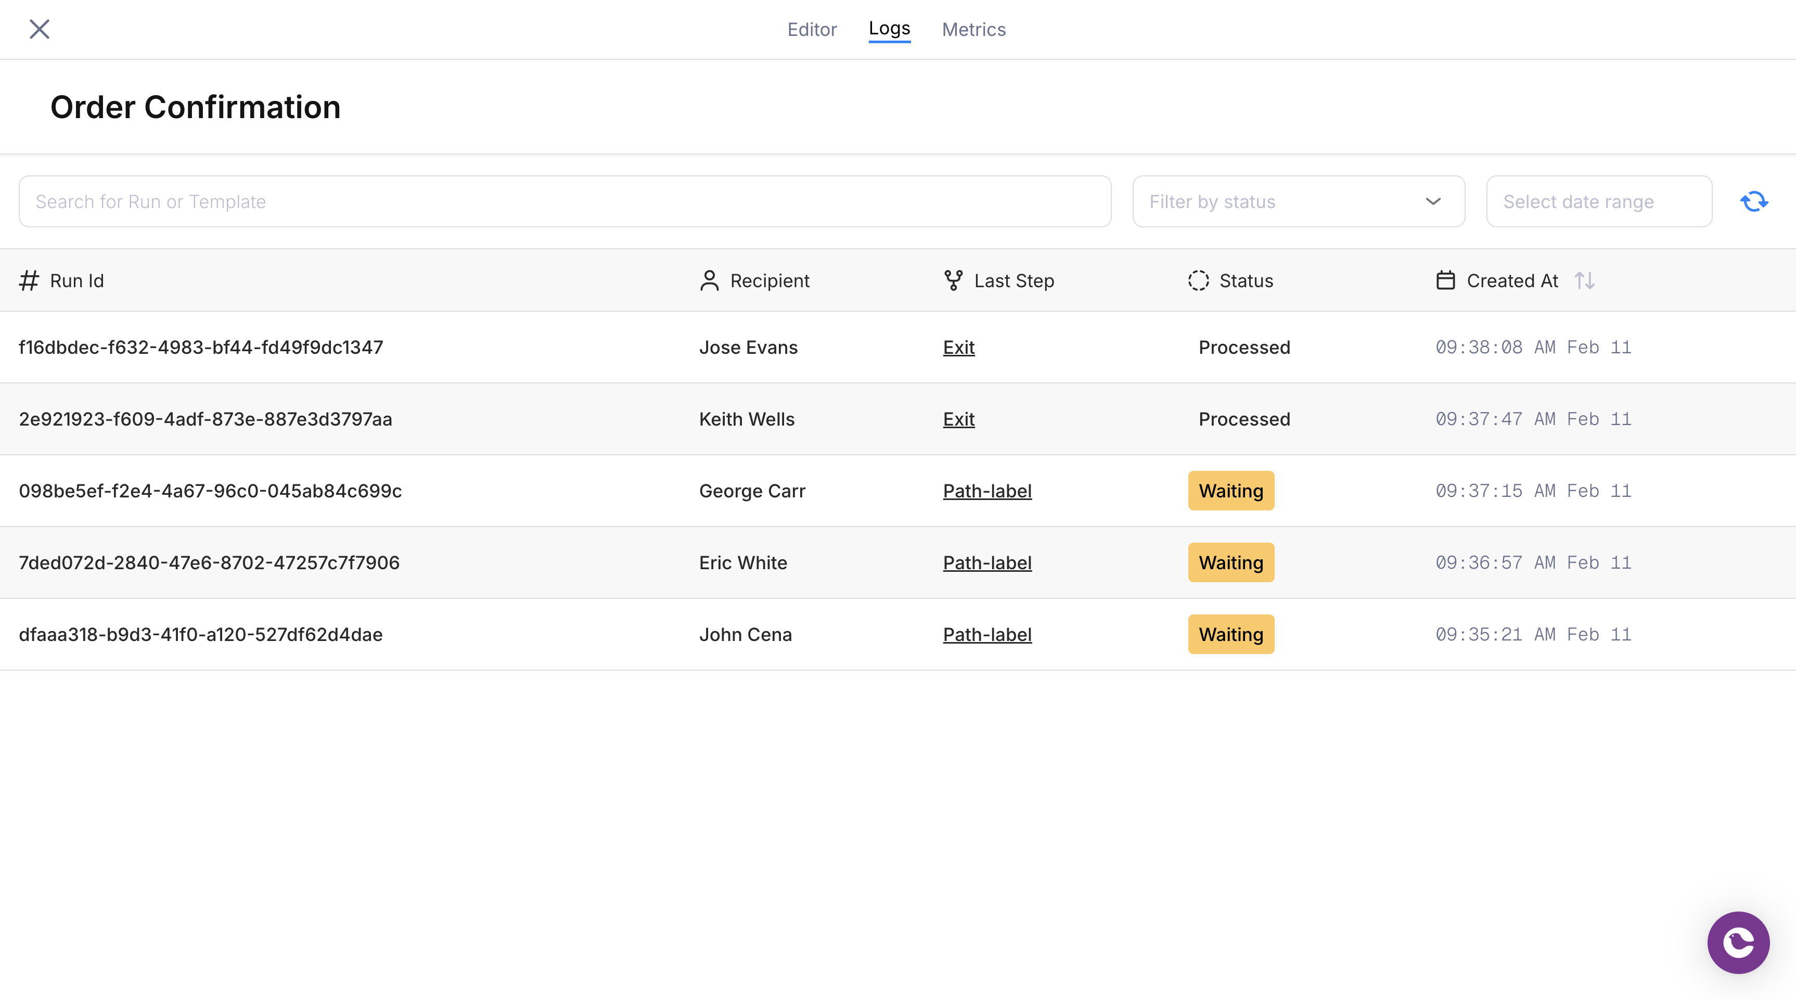The width and height of the screenshot is (1796, 1000).
Task: Click the hash icon beside Run Id
Action: (x=29, y=280)
